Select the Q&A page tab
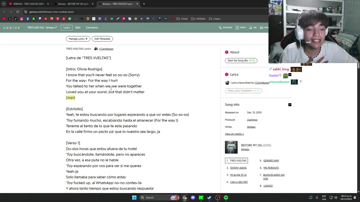360x202 pixels. pos(78,27)
